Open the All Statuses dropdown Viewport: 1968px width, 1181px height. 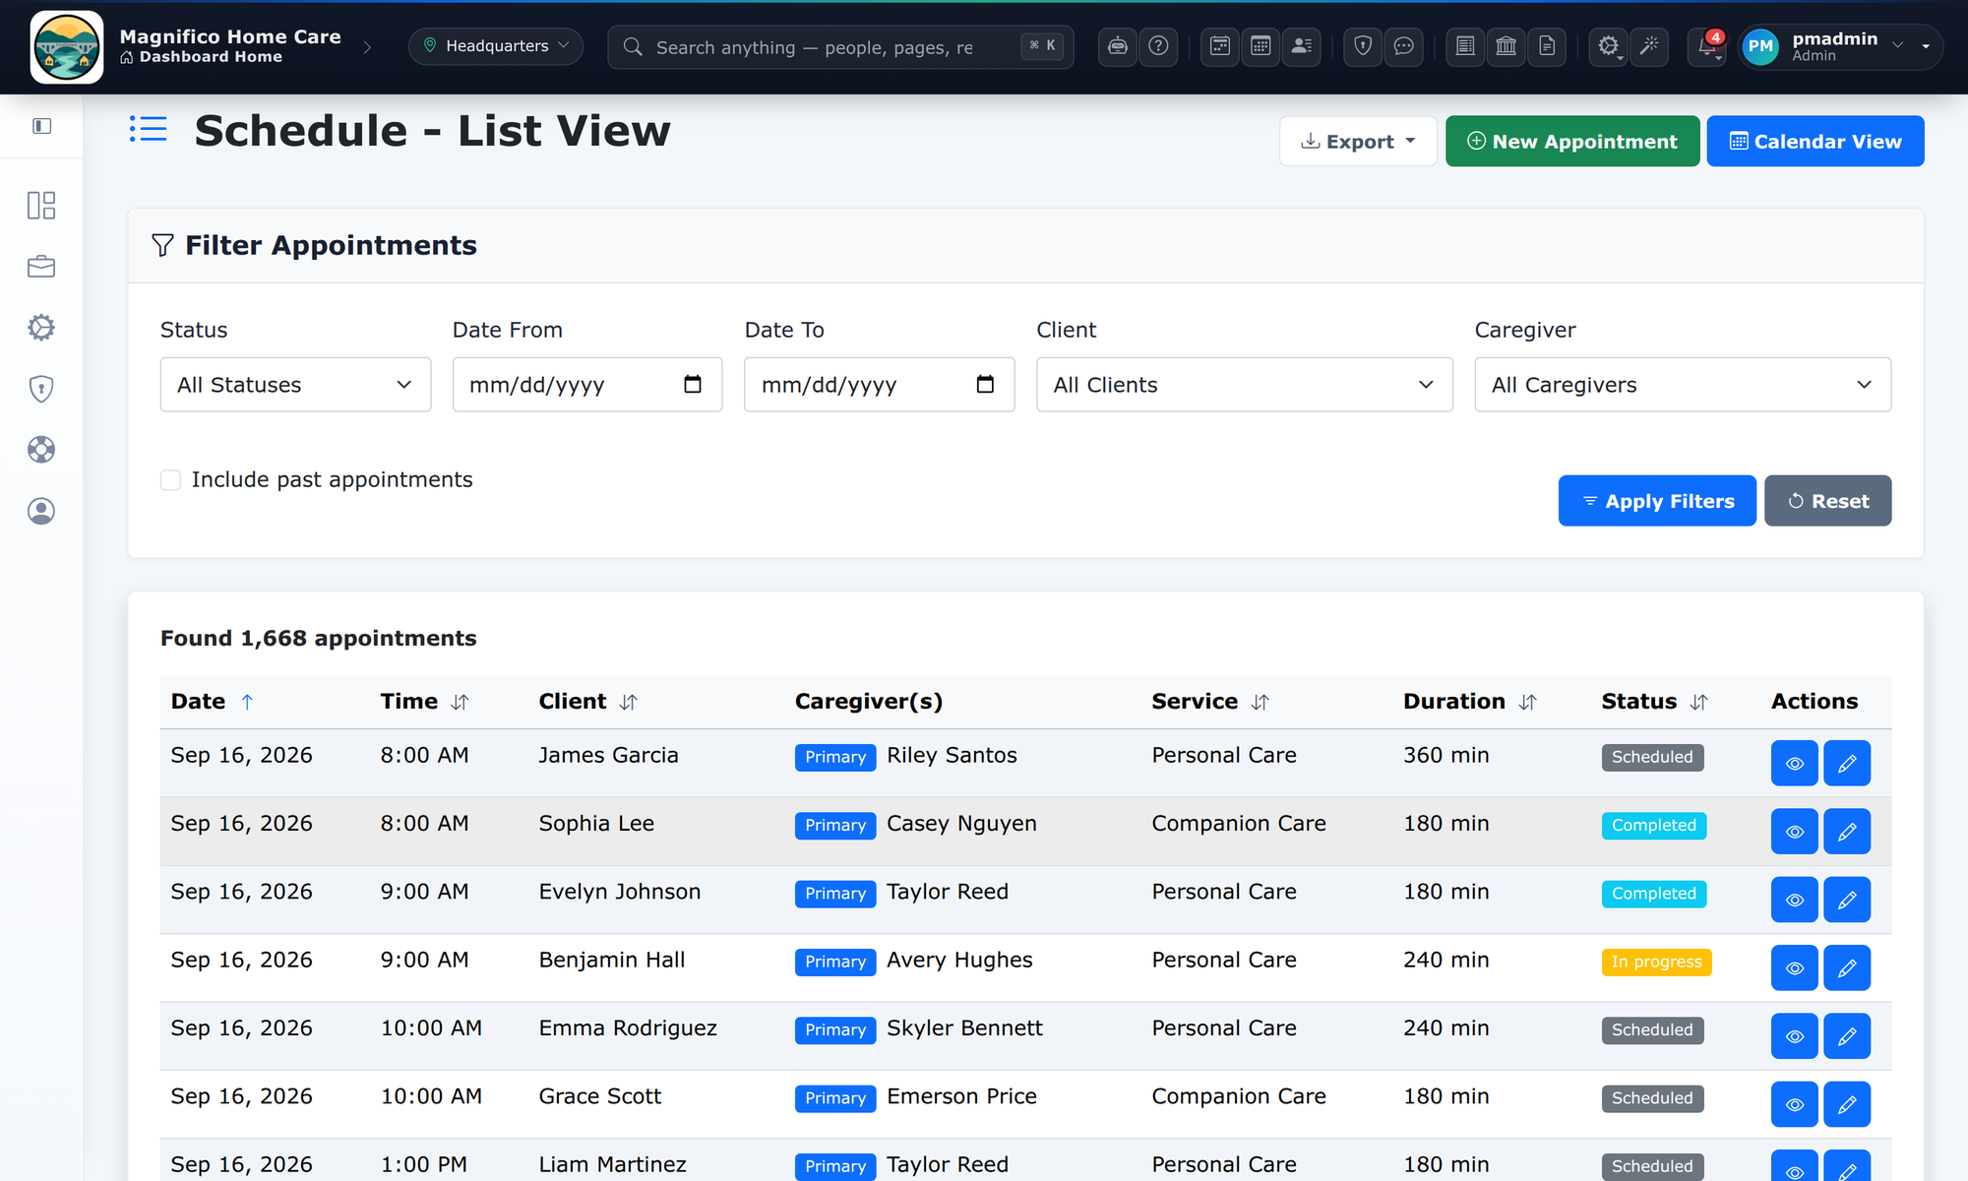[295, 385]
